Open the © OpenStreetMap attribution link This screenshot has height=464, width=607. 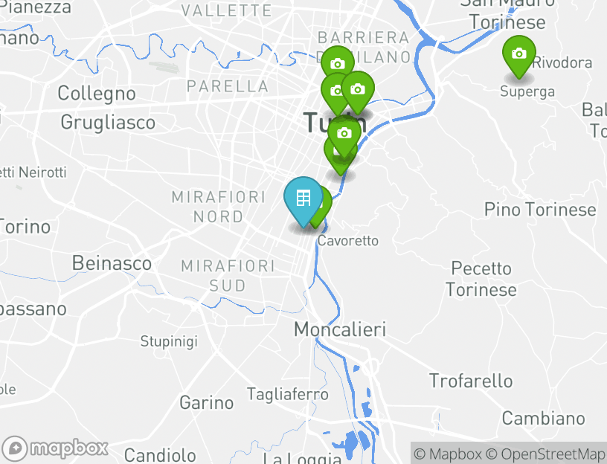[x=545, y=454]
